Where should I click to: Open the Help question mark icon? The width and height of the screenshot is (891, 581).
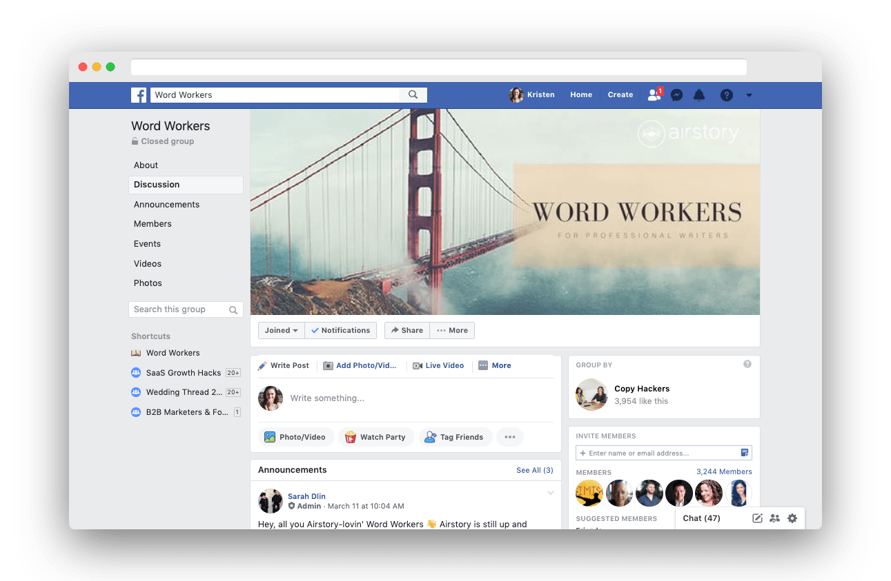[x=727, y=95]
